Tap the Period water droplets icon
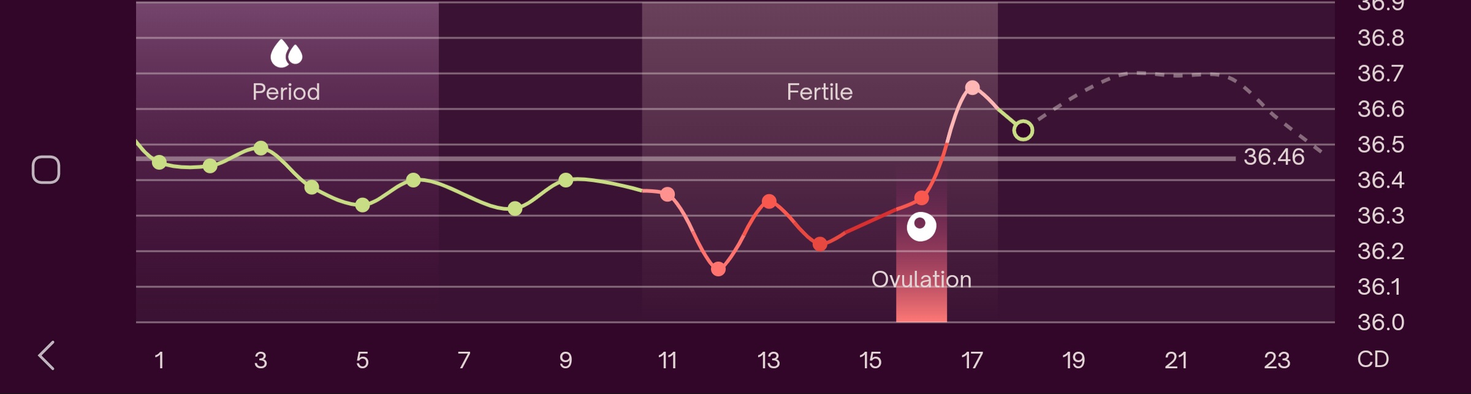Viewport: 1471px width, 394px height. (x=286, y=53)
